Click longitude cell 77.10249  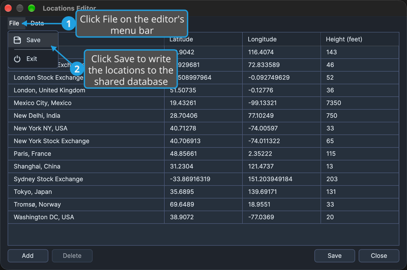coord(282,115)
